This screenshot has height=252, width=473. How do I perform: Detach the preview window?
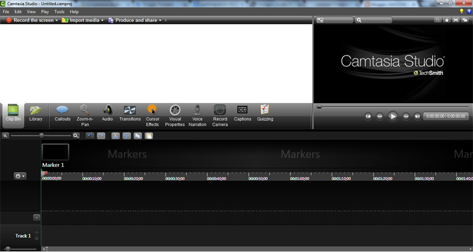pyautogui.click(x=465, y=20)
